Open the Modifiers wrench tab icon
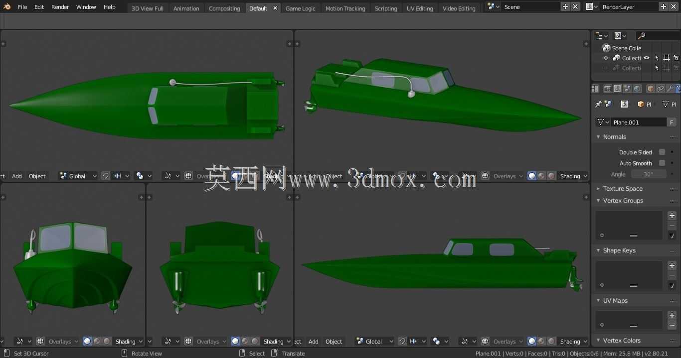Screen dimensions: 681x358 [671, 89]
